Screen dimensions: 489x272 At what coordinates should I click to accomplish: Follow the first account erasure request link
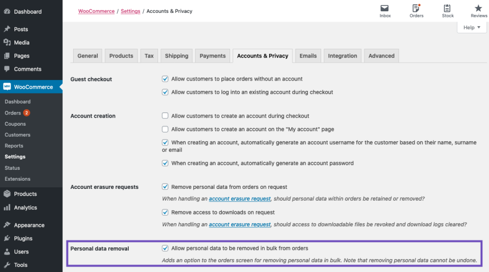[x=239, y=199]
